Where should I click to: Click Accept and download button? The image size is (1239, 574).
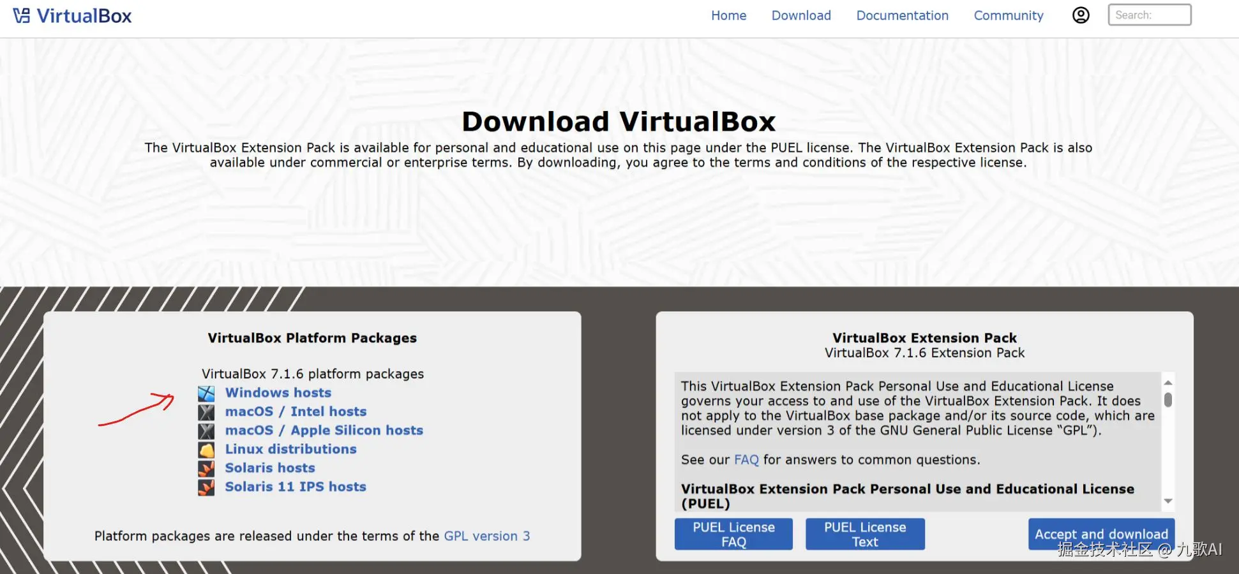pos(1101,534)
